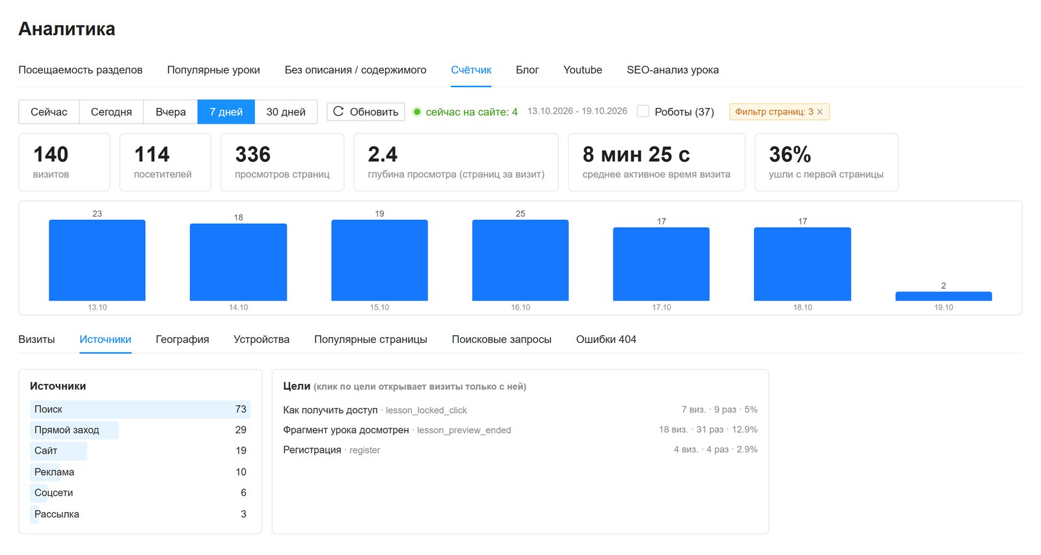Toggle the Роботы (37) checkbox
Screen dimensions: 1041x555
pos(643,111)
